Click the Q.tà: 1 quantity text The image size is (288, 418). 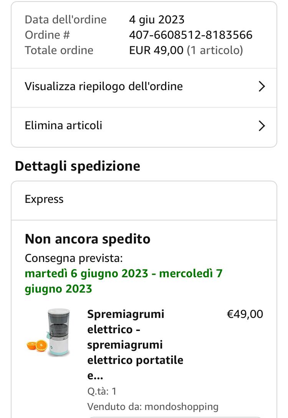102,391
